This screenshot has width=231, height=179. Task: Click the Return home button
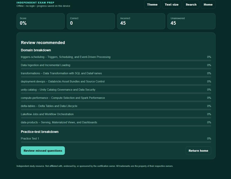[x=198, y=150]
